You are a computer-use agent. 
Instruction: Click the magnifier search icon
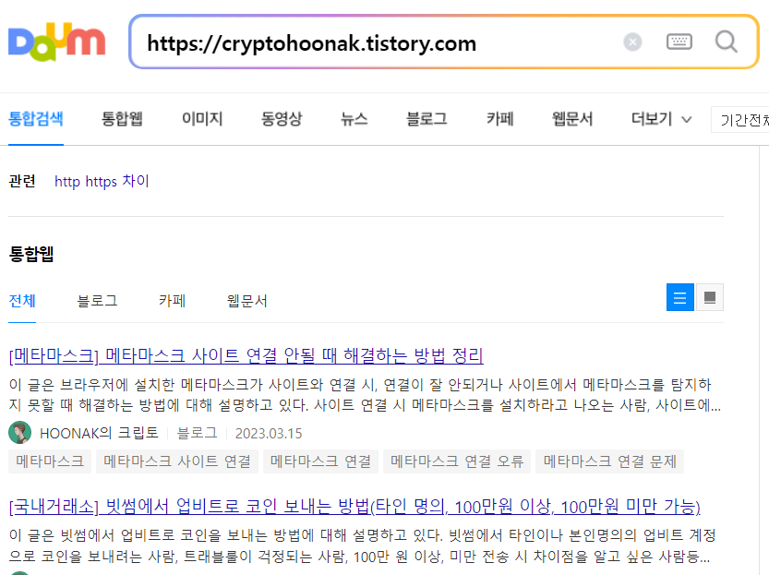coord(726,42)
